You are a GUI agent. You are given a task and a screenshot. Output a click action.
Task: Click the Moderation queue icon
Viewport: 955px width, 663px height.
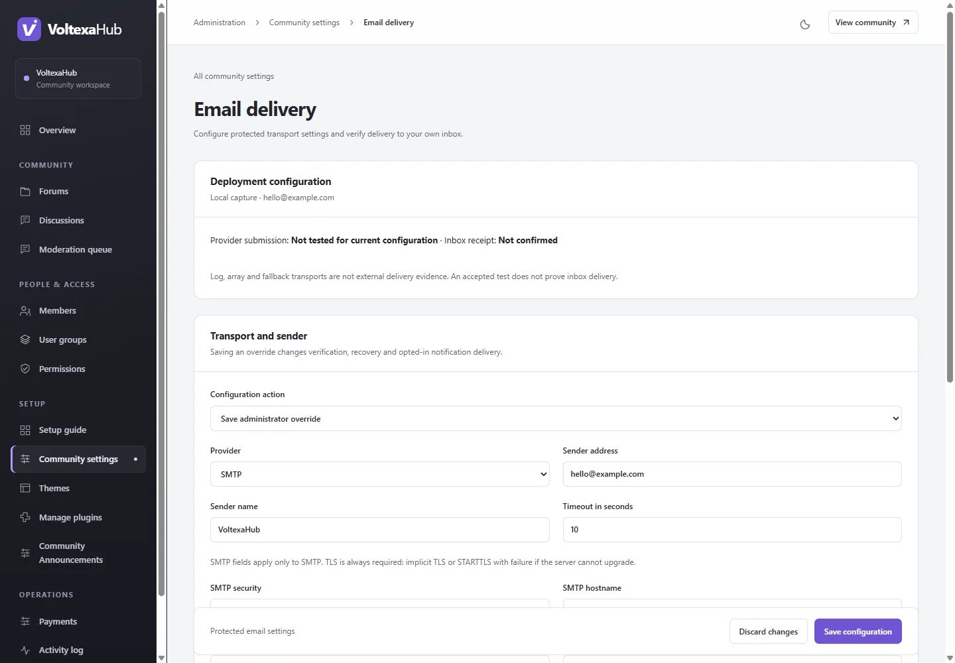click(x=25, y=249)
